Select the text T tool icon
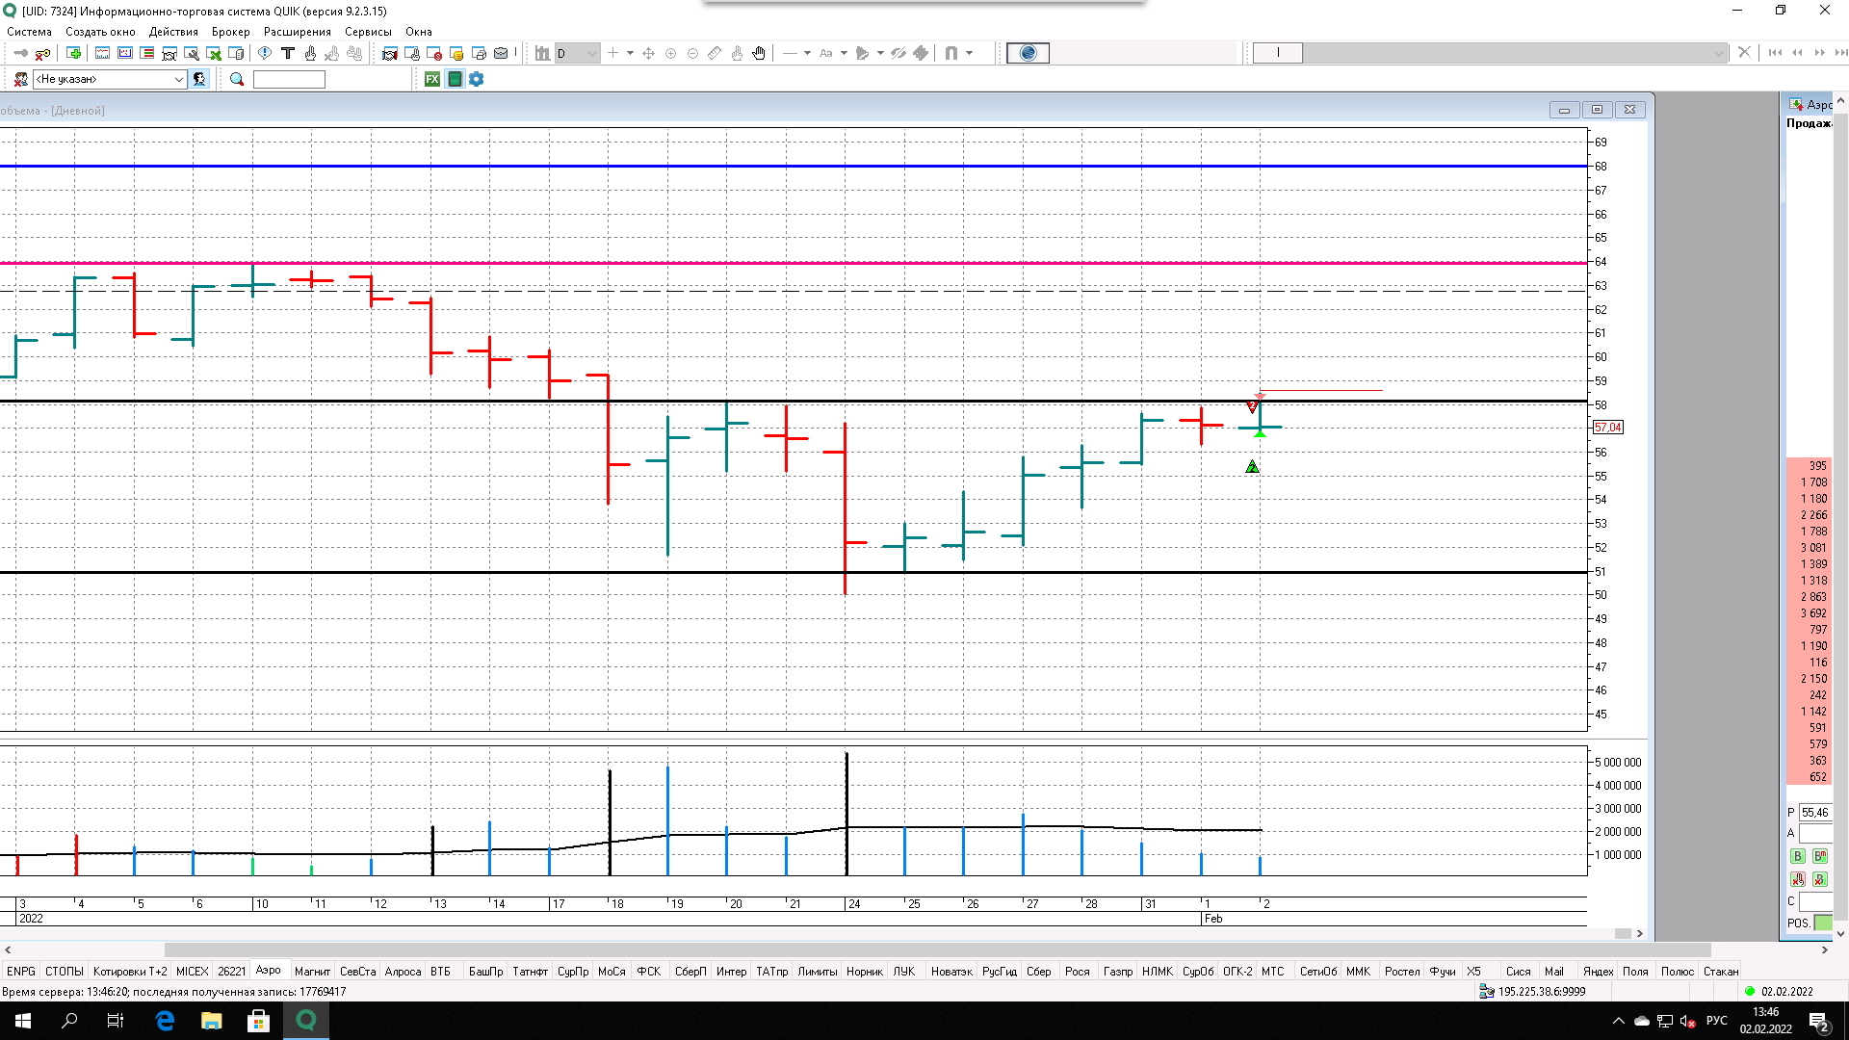 pos(287,53)
